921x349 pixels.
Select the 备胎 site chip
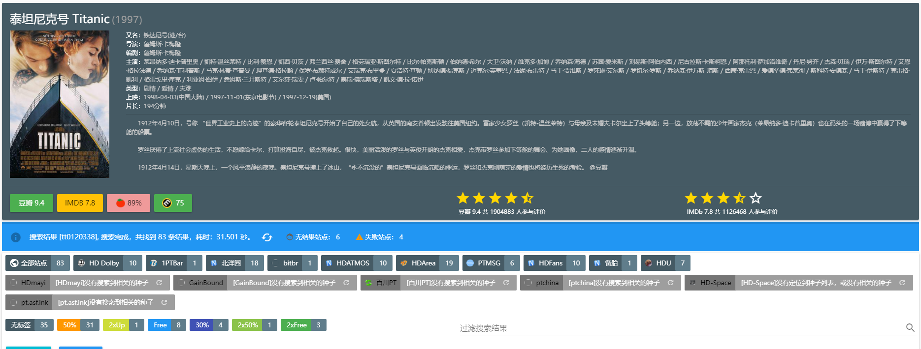[613, 263]
